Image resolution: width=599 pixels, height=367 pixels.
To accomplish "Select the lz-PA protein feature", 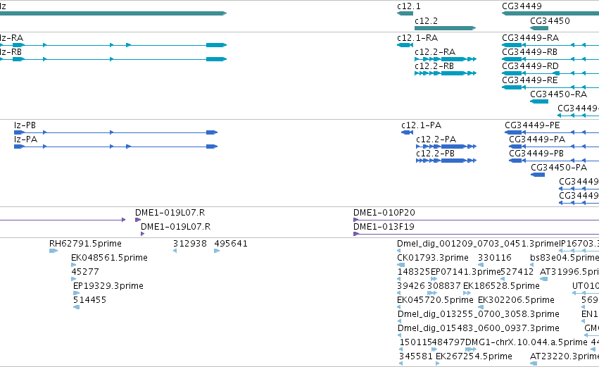I will coord(115,147).
